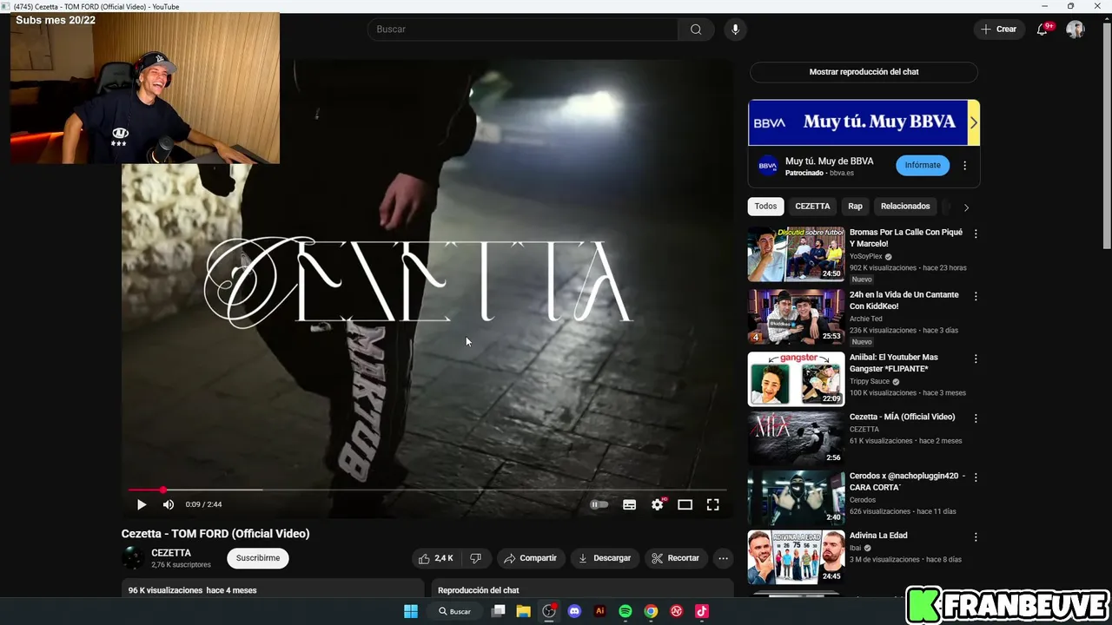Switch to theater mode
Image resolution: width=1112 pixels, height=625 pixels.
tap(685, 504)
